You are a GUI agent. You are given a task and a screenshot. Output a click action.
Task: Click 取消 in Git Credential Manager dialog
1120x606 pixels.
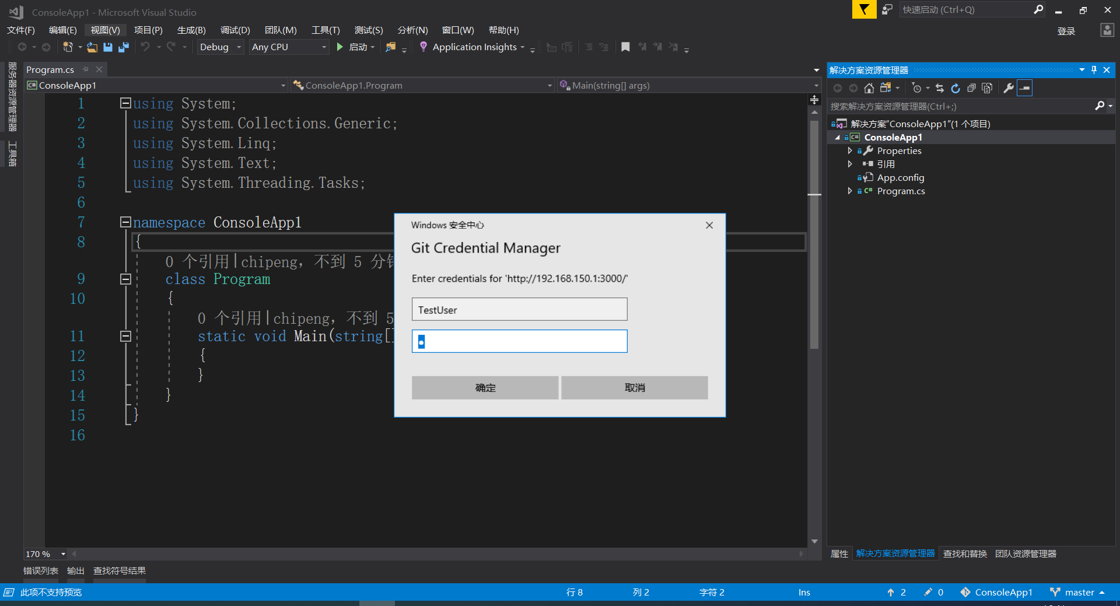(635, 388)
